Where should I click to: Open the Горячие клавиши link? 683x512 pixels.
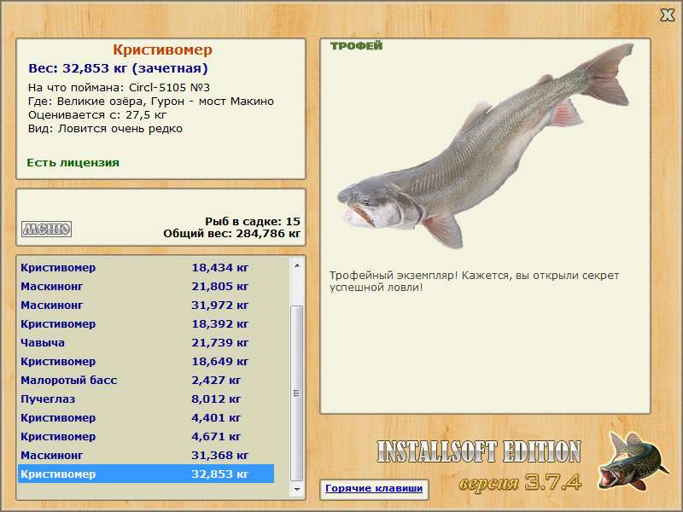click(x=374, y=488)
